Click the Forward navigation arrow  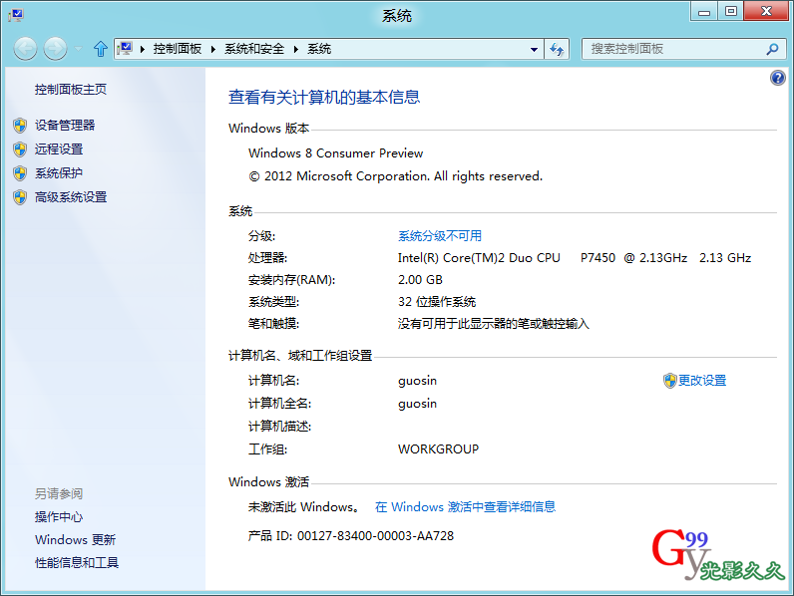coord(55,49)
